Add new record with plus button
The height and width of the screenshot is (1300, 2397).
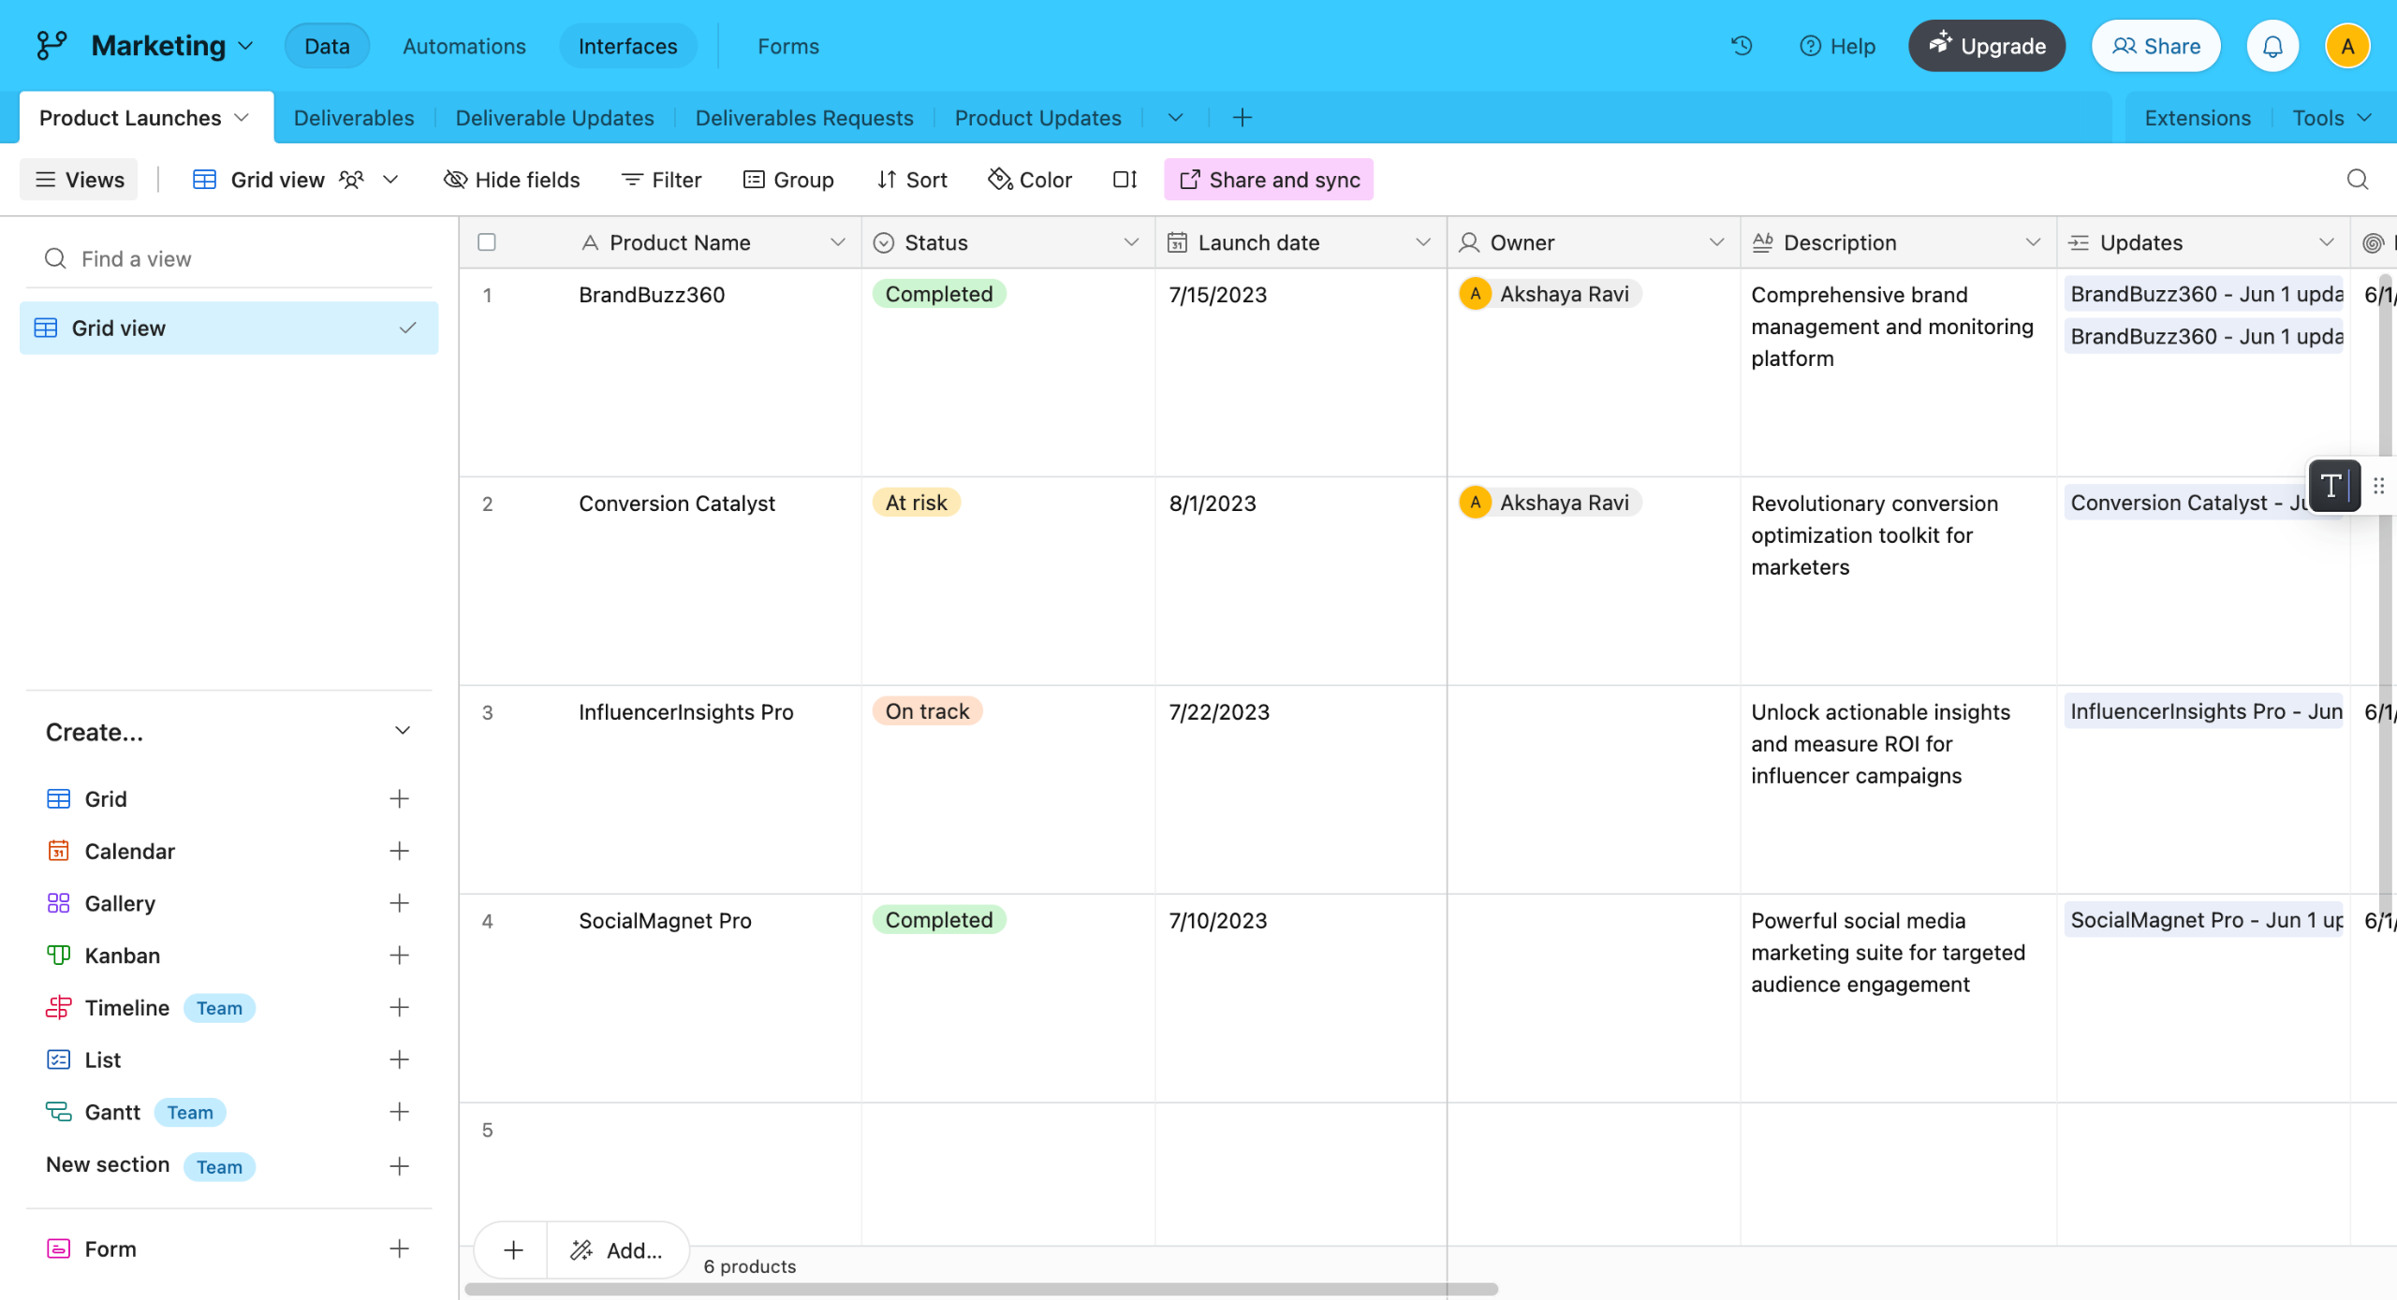(513, 1250)
